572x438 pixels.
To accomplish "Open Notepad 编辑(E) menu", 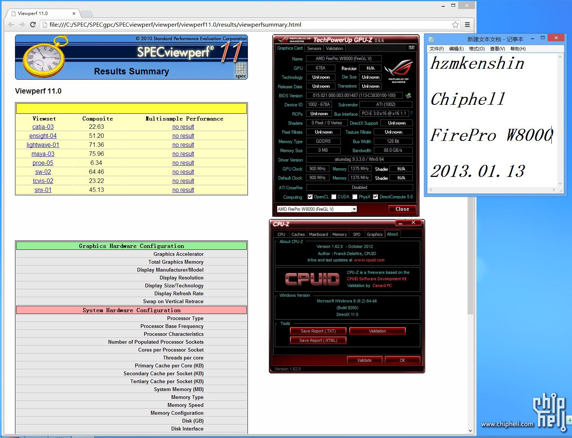I will [456, 49].
